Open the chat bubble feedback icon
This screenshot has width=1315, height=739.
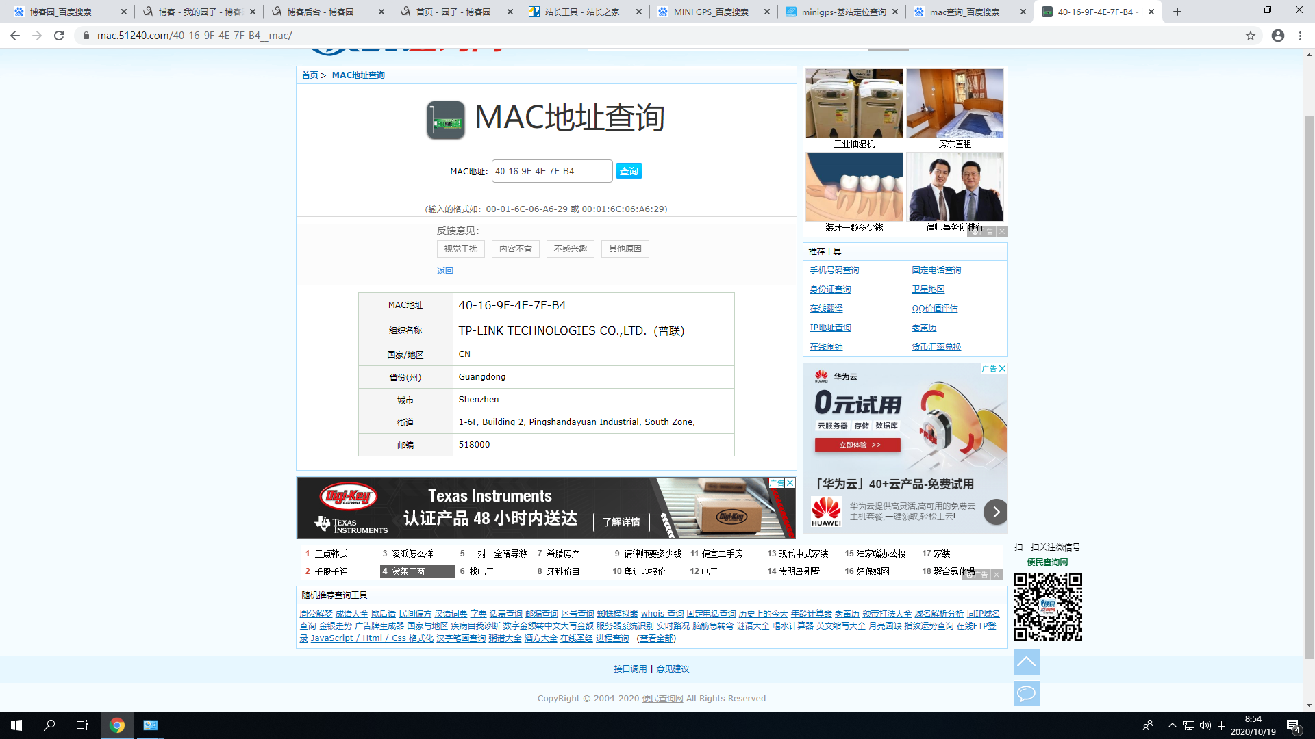(1026, 694)
